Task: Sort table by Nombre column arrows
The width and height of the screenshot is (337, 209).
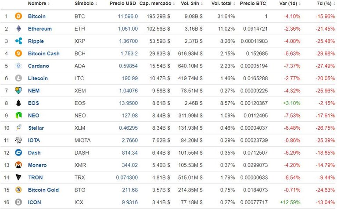Action: point(49,4)
